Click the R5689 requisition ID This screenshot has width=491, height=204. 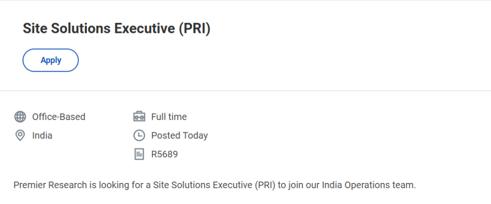click(x=164, y=154)
